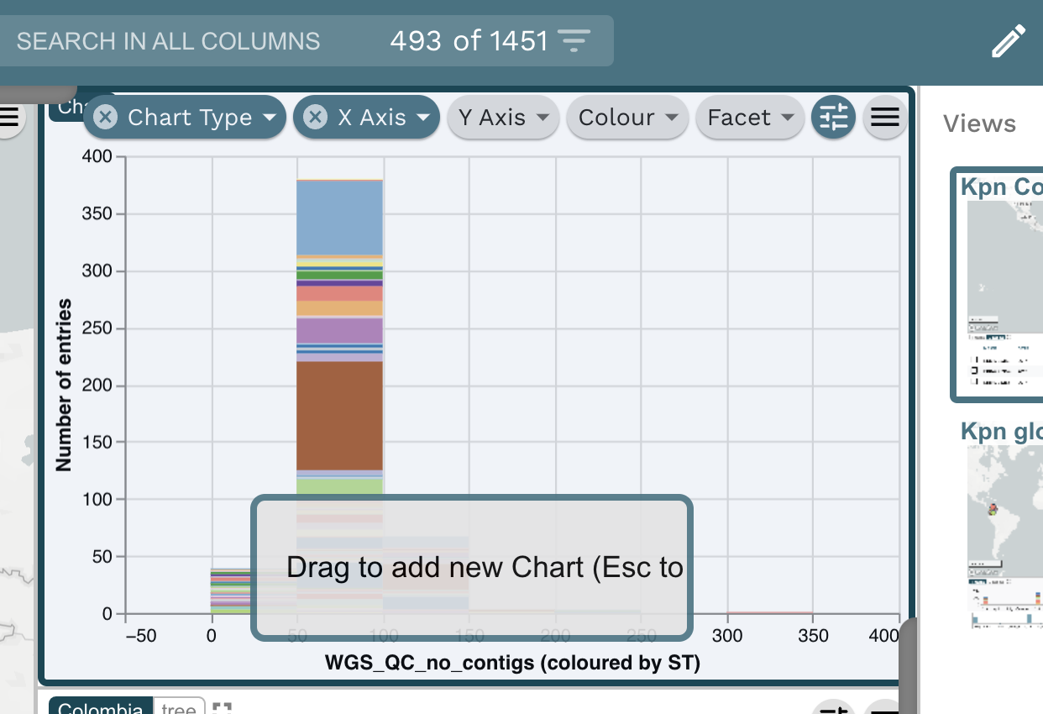Open the chart panel hamburger menu
The height and width of the screenshot is (714, 1043).
885,118
